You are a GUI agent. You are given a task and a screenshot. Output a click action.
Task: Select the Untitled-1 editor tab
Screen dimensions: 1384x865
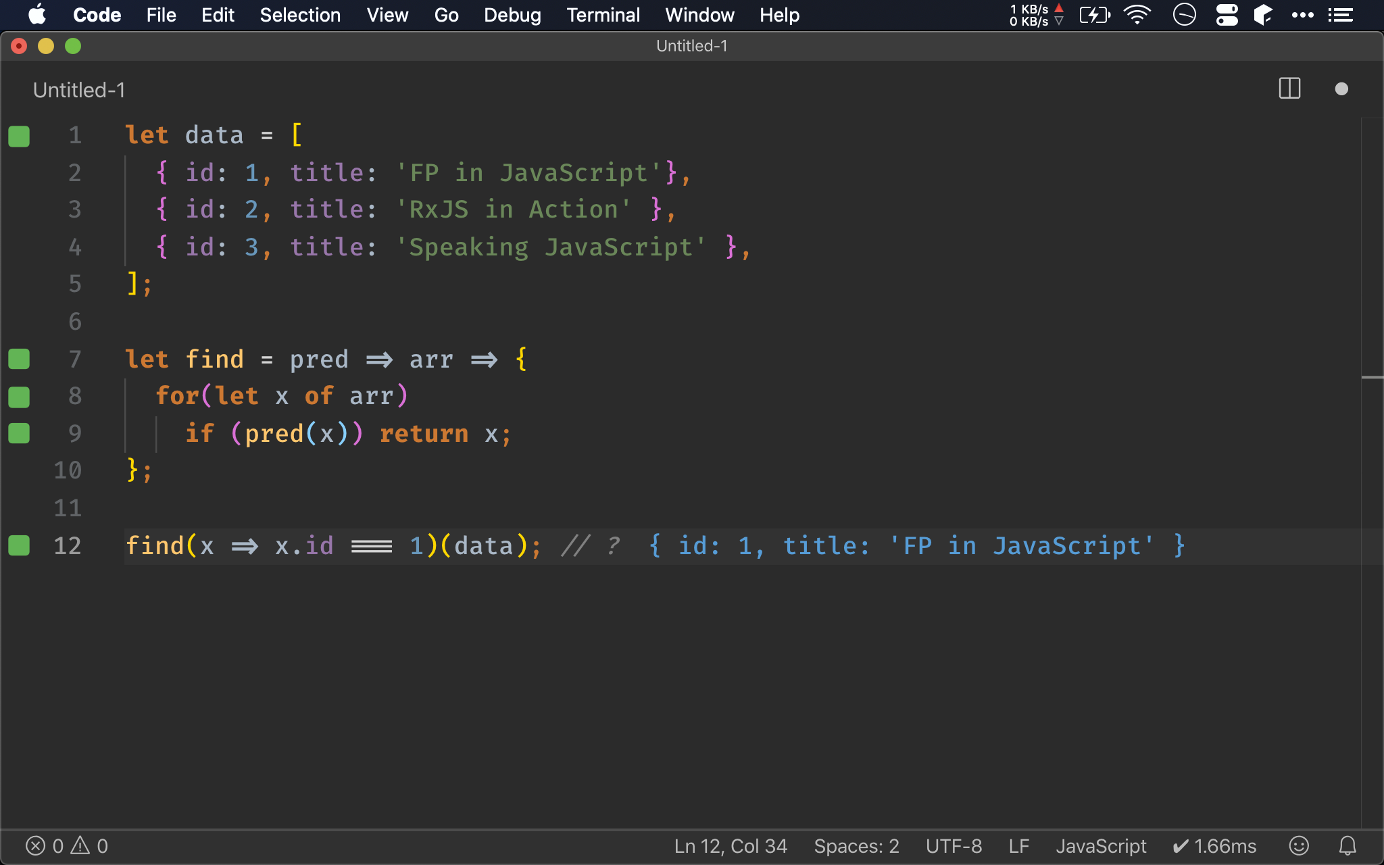[x=79, y=90]
